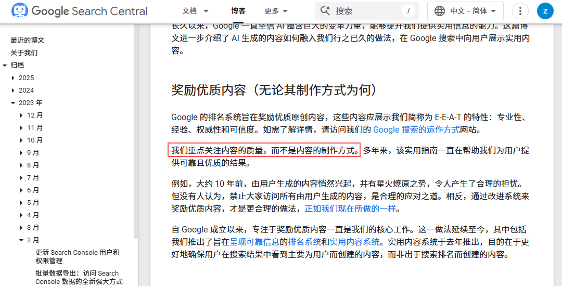The image size is (562, 286).
Task: Open the 实用内容系统 link
Action: tap(354, 242)
